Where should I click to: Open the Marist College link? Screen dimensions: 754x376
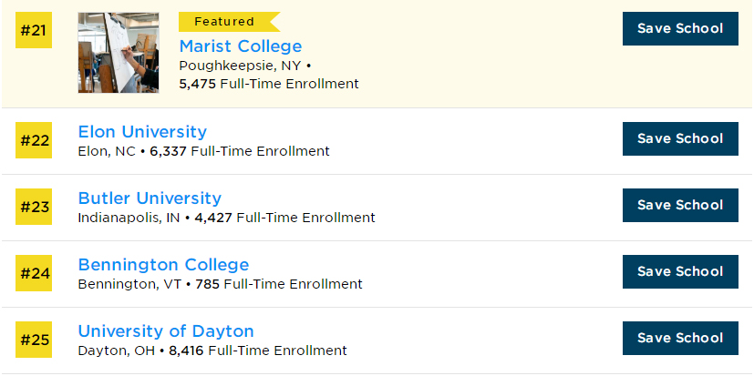point(240,46)
